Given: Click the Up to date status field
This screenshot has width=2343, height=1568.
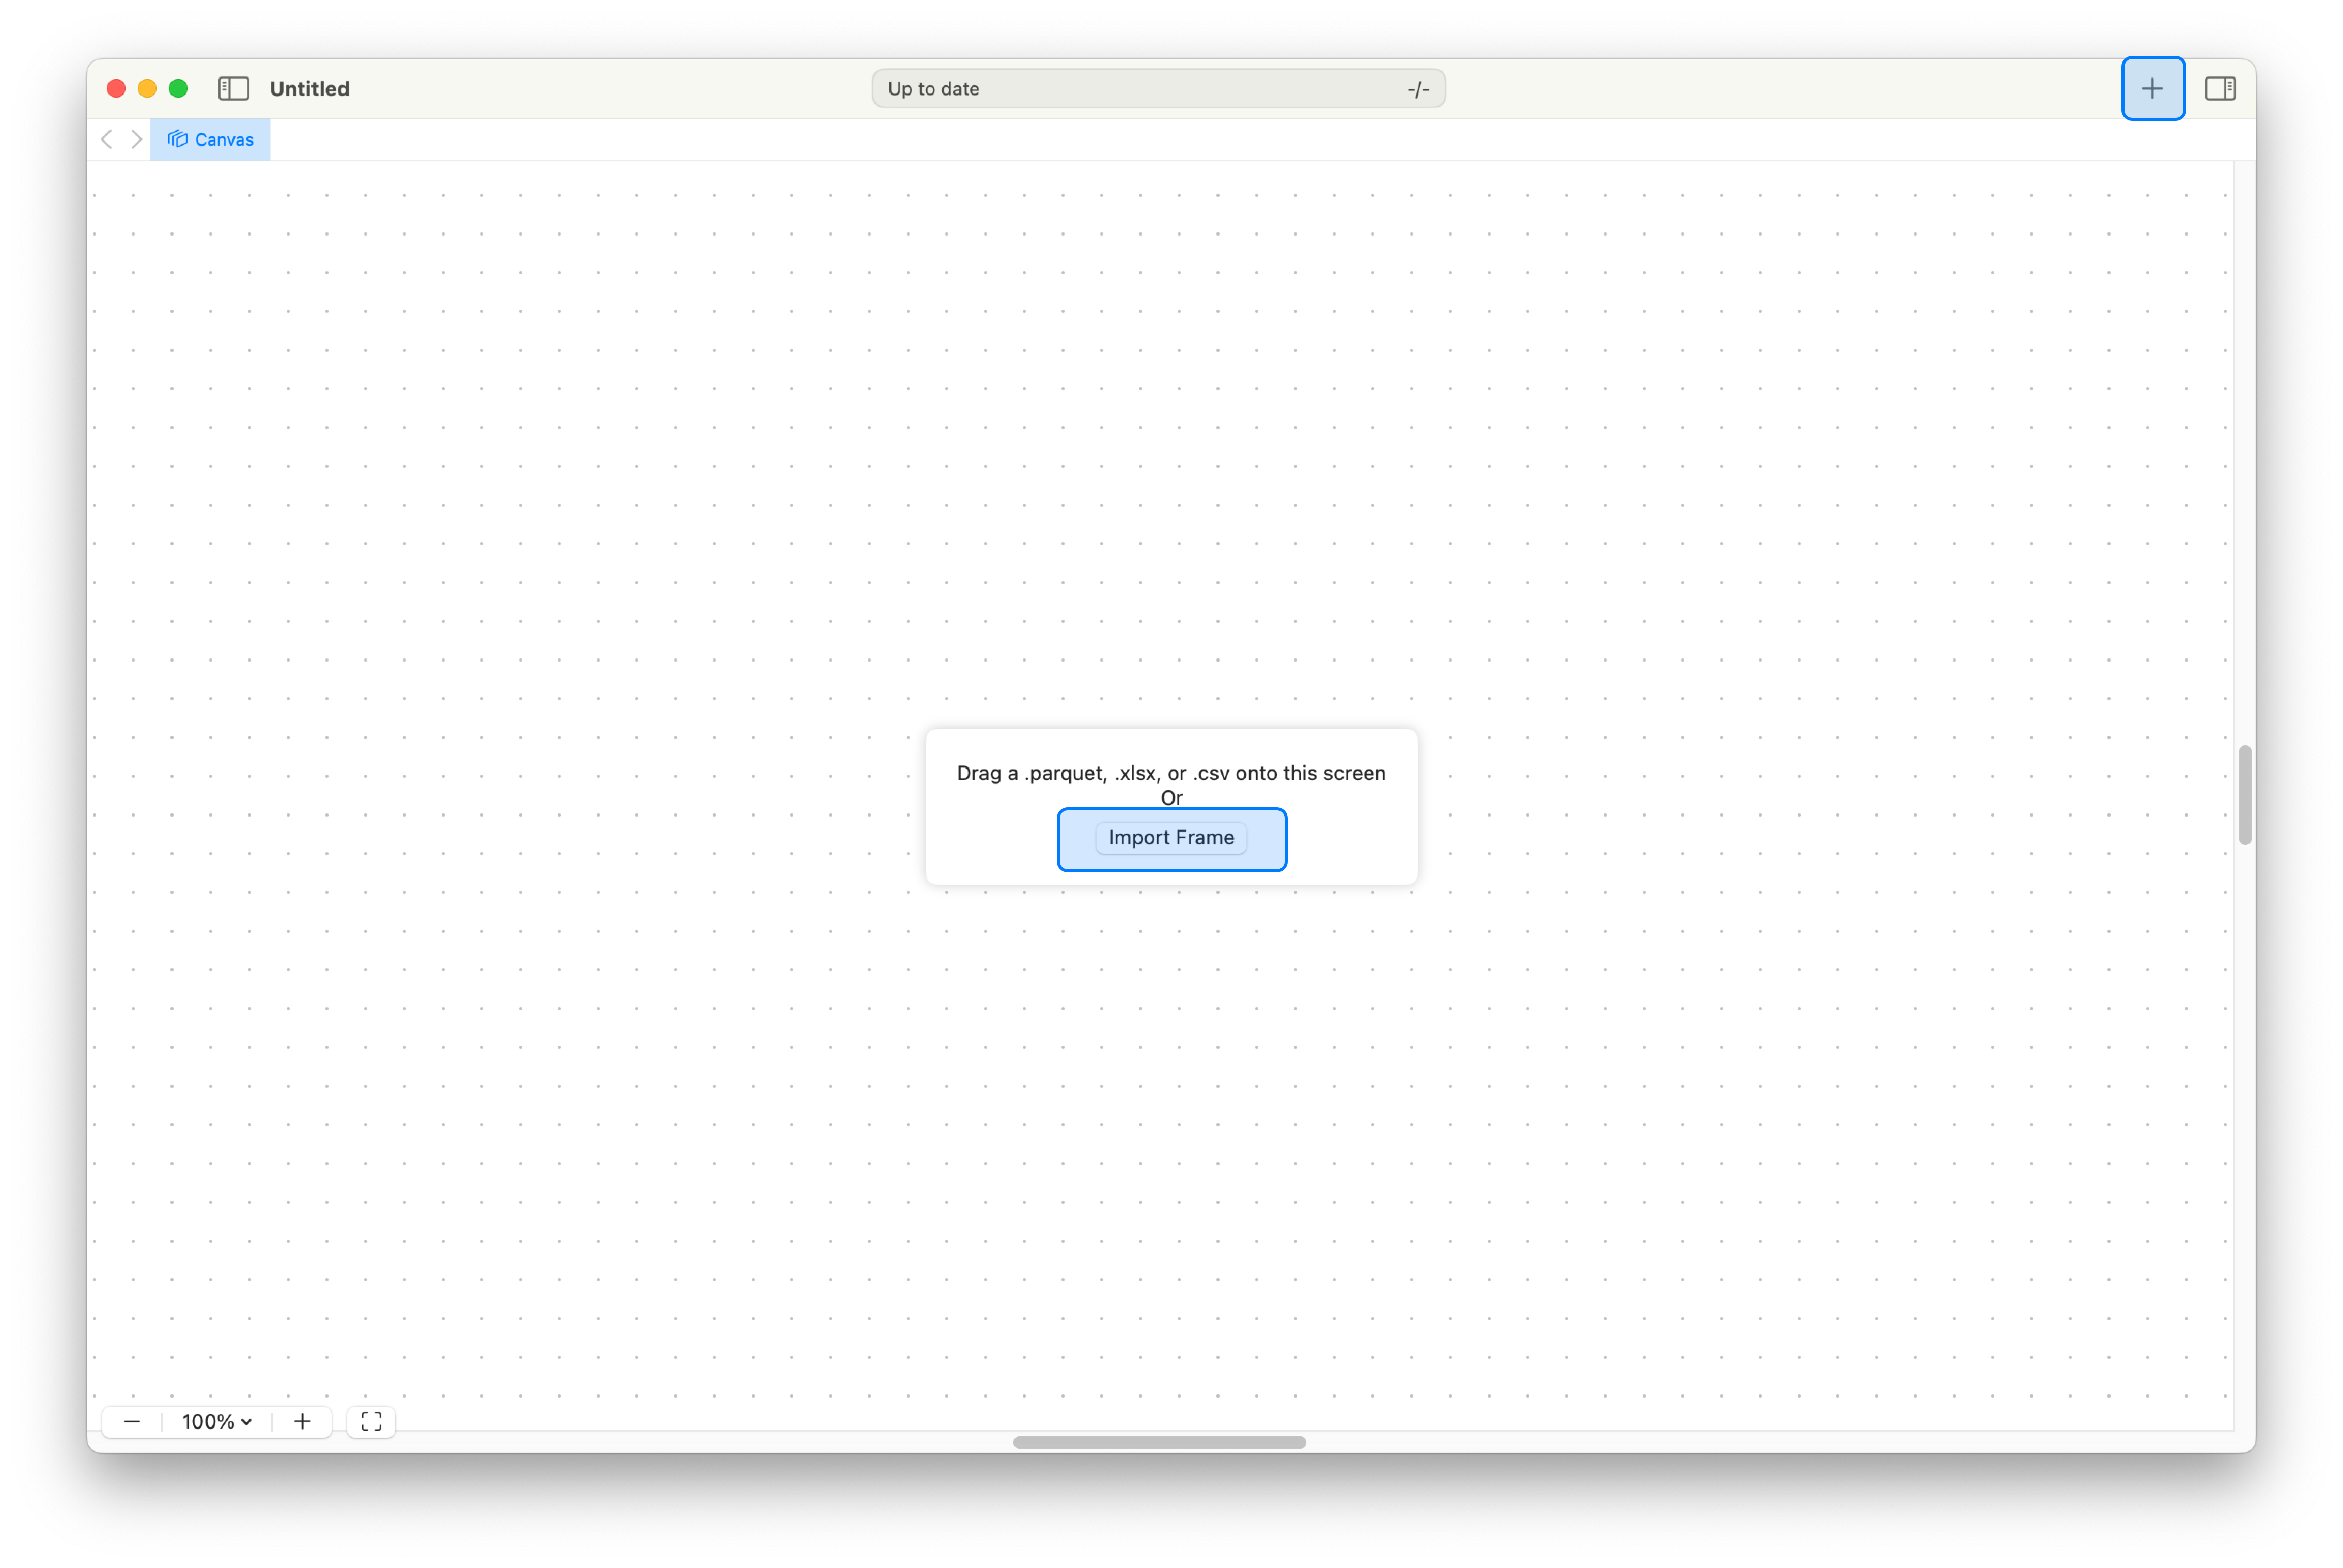Looking at the screenshot, I should (1158, 89).
